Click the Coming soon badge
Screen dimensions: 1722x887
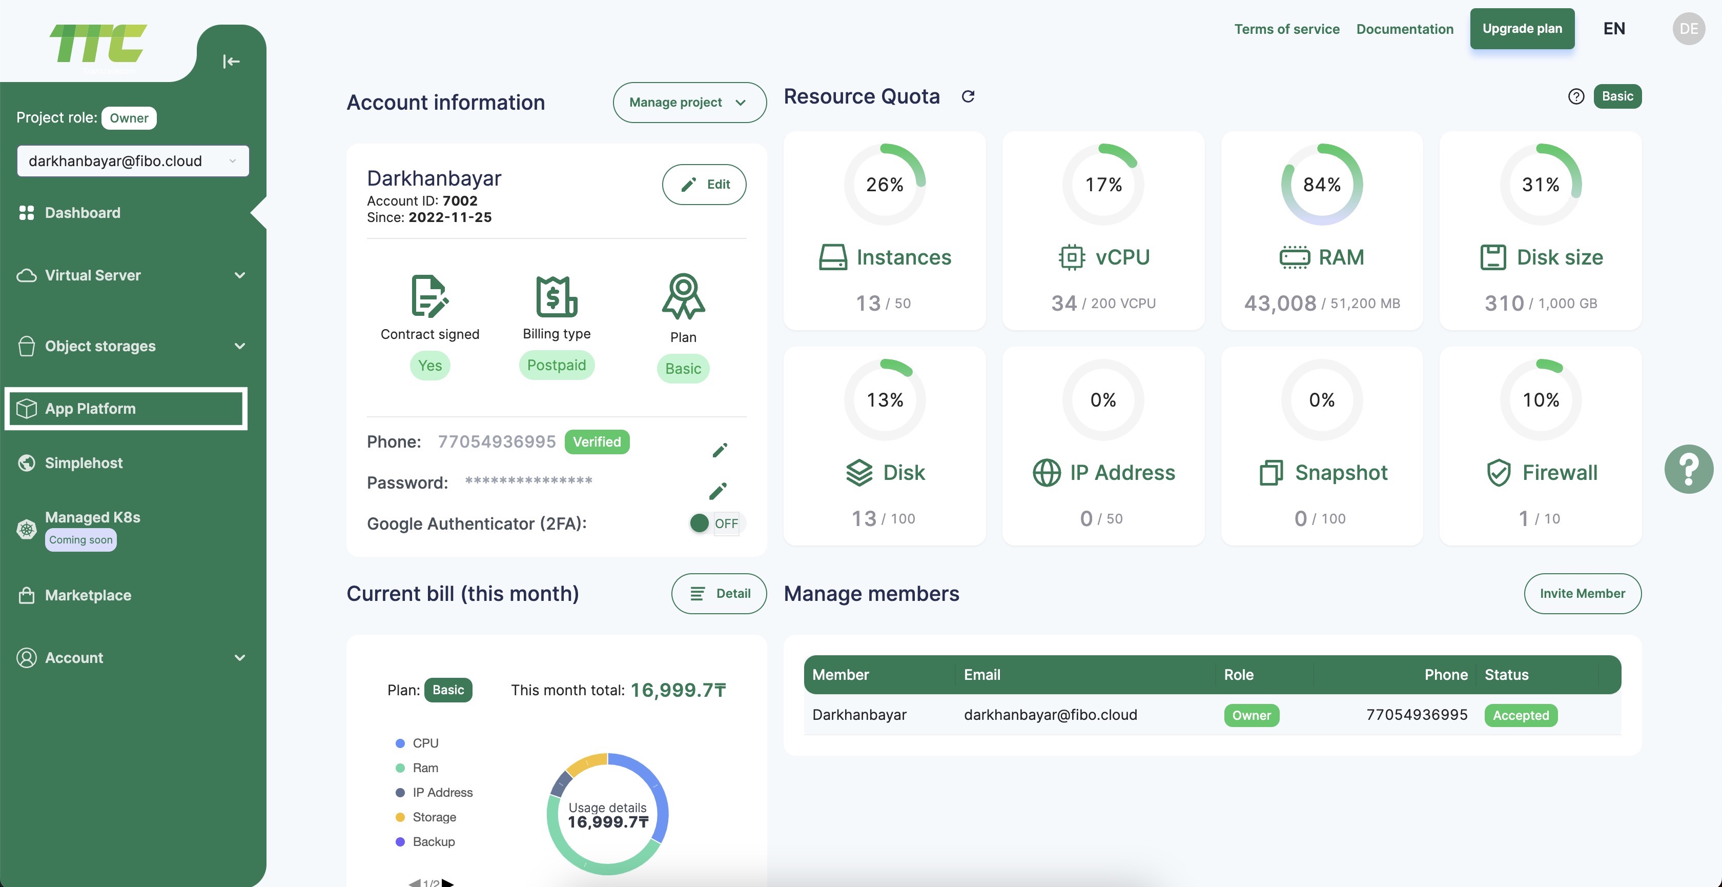81,540
